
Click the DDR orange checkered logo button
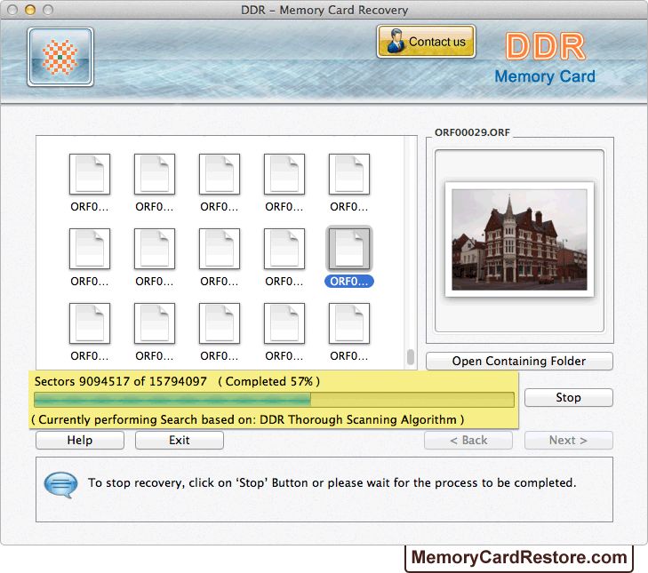tap(60, 57)
